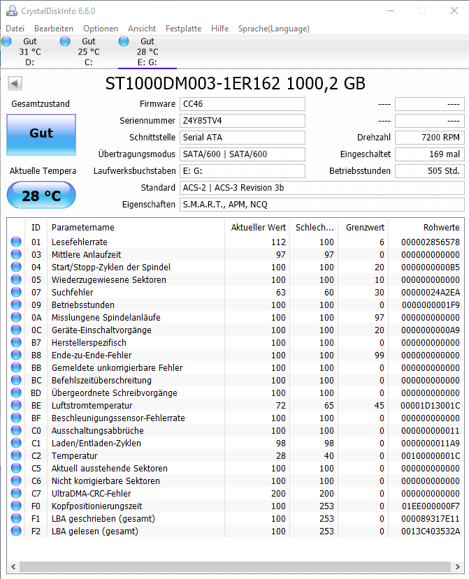Click the Eigenschaften field S.M.A.R.T., APM, NCQ
The width and height of the screenshot is (469, 579).
322,205
